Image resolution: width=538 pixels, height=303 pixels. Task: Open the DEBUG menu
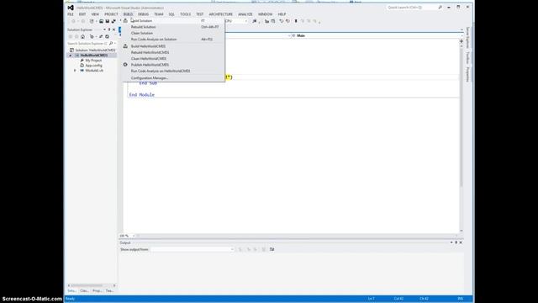pyautogui.click(x=144, y=14)
